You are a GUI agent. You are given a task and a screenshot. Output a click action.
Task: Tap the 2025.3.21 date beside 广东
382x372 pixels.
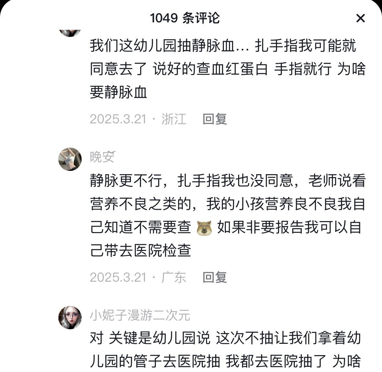118,277
